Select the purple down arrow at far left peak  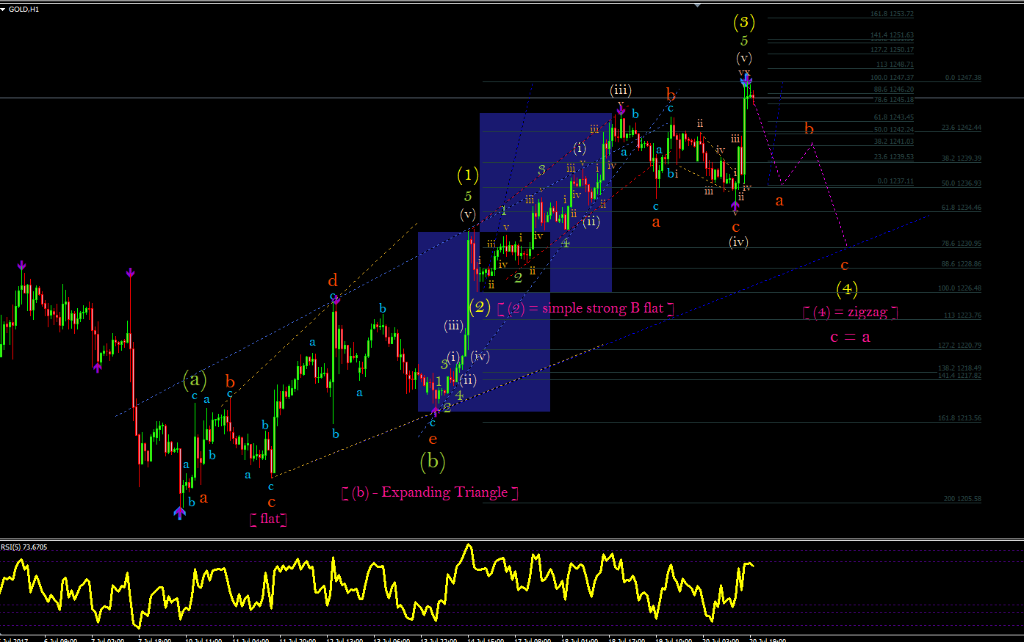[22, 266]
